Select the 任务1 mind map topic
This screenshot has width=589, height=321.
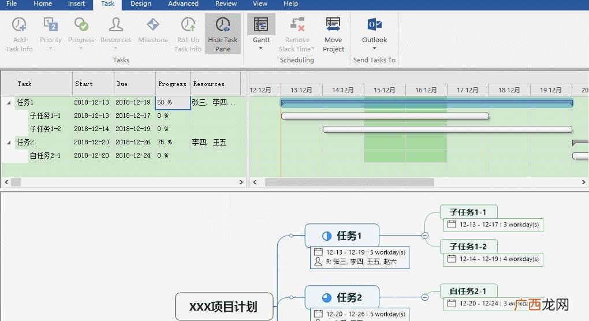342,236
